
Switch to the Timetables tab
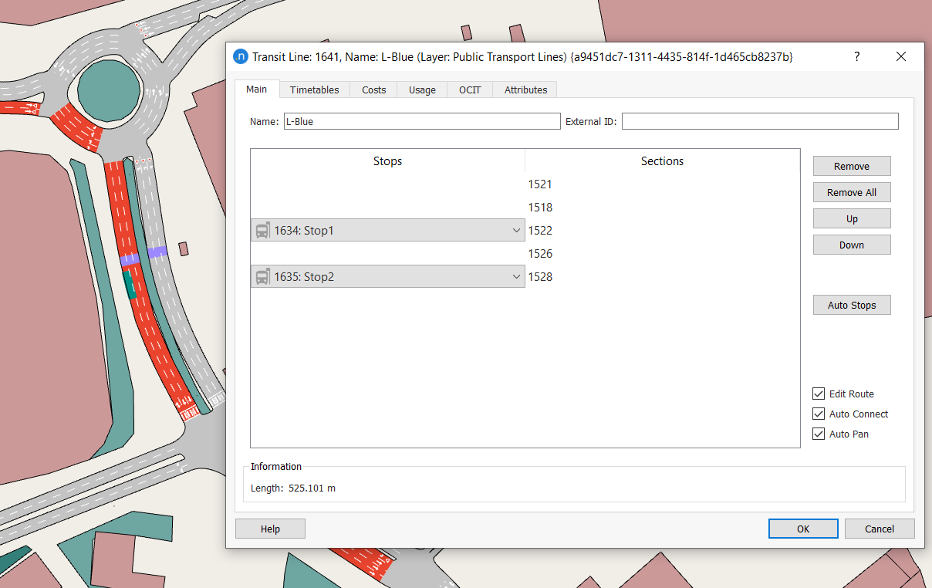315,90
